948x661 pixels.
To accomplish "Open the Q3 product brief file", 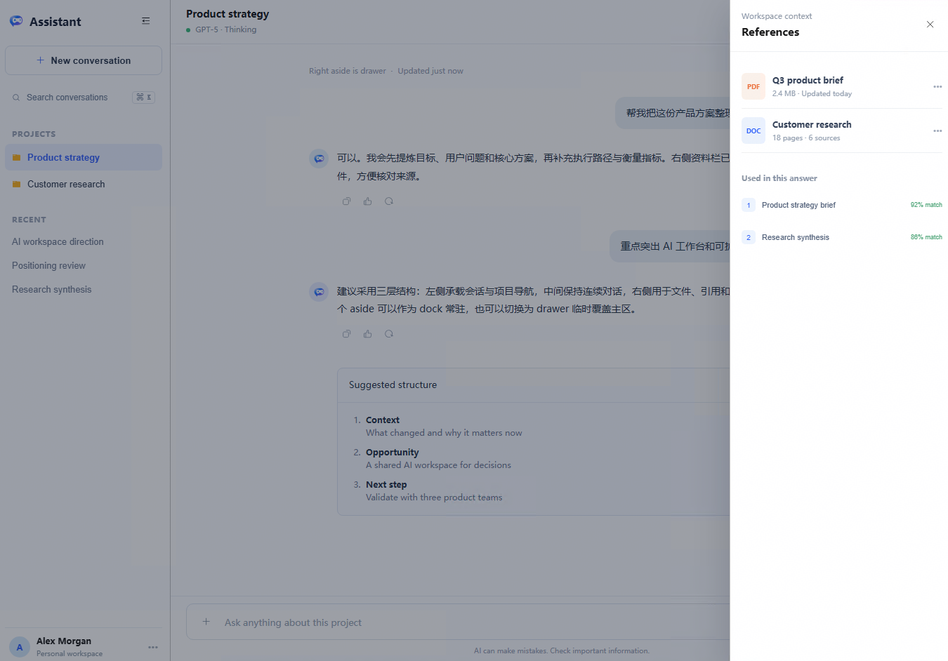I will [x=842, y=86].
